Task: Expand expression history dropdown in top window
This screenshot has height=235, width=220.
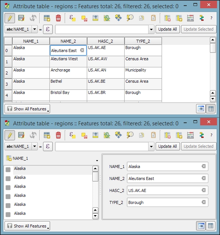Action: (151, 29)
